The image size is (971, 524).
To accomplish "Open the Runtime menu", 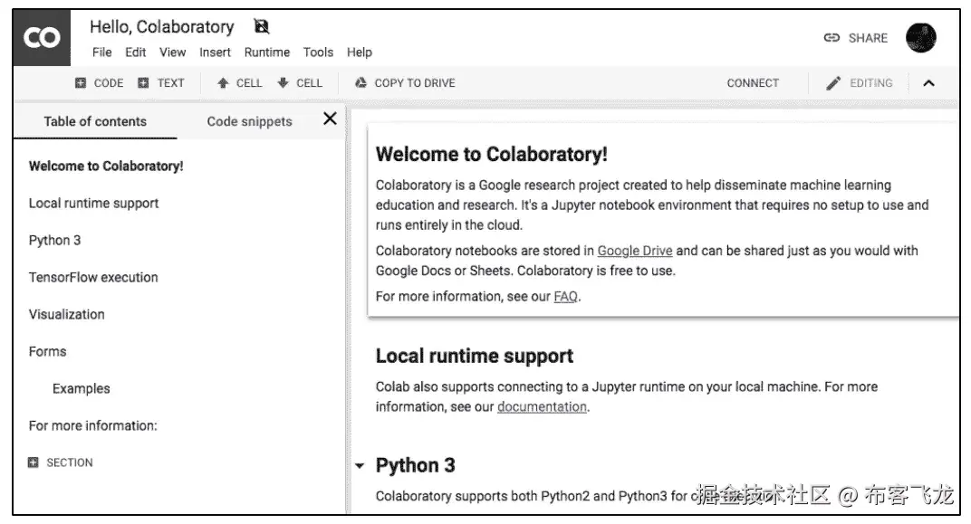I will [267, 52].
